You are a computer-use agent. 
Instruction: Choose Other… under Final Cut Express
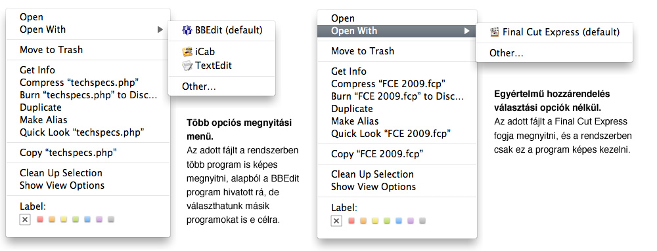coord(507,54)
